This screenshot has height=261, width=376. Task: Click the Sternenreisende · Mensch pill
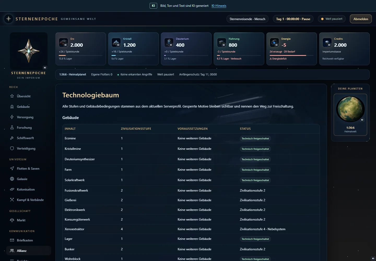click(x=247, y=19)
